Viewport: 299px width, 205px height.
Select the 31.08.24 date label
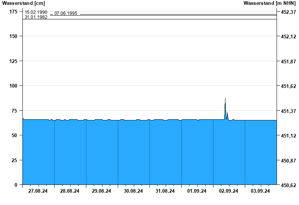(165, 191)
